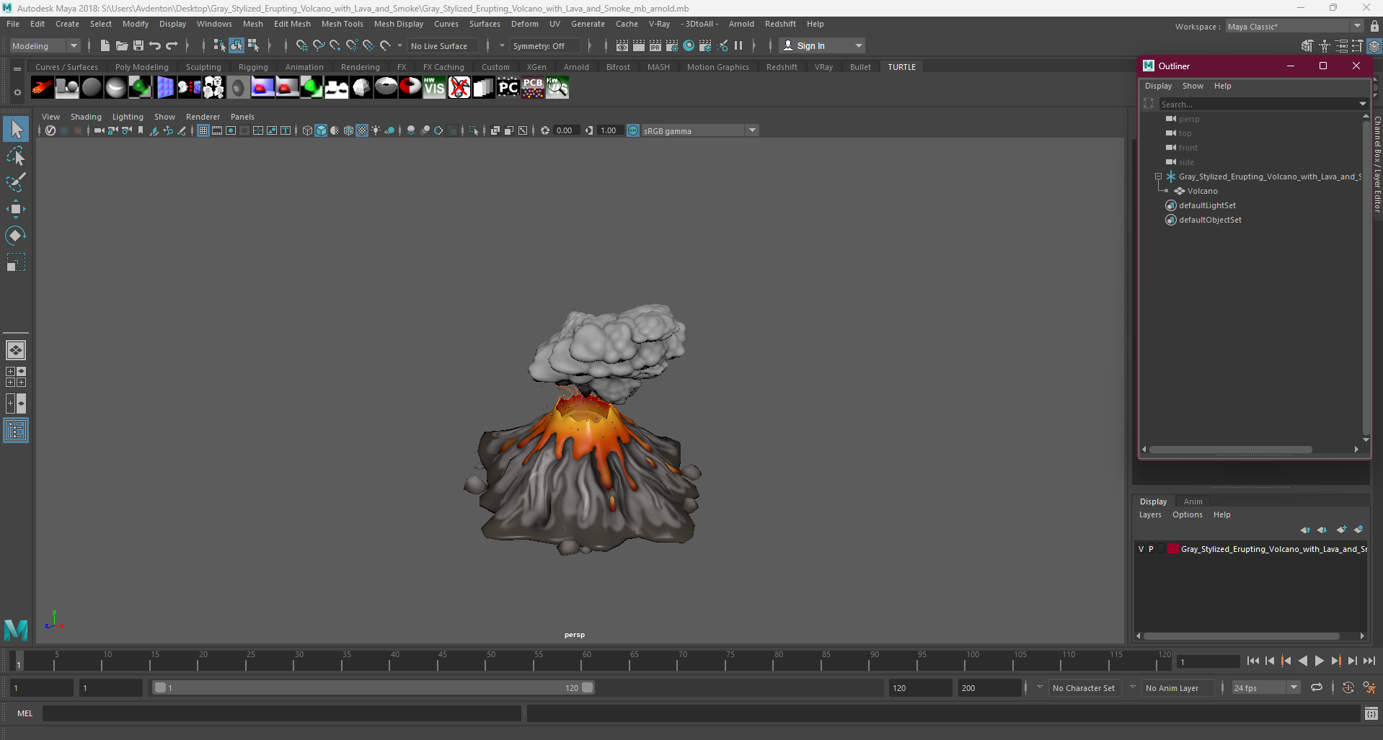Redo the last action
This screenshot has width=1383, height=740.
[172, 45]
